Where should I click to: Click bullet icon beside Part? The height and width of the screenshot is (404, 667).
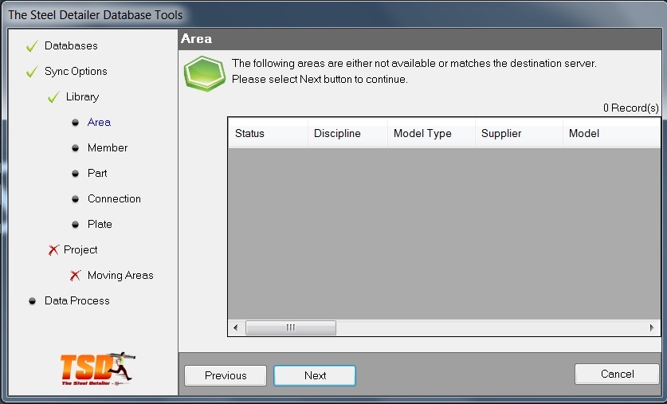(75, 174)
